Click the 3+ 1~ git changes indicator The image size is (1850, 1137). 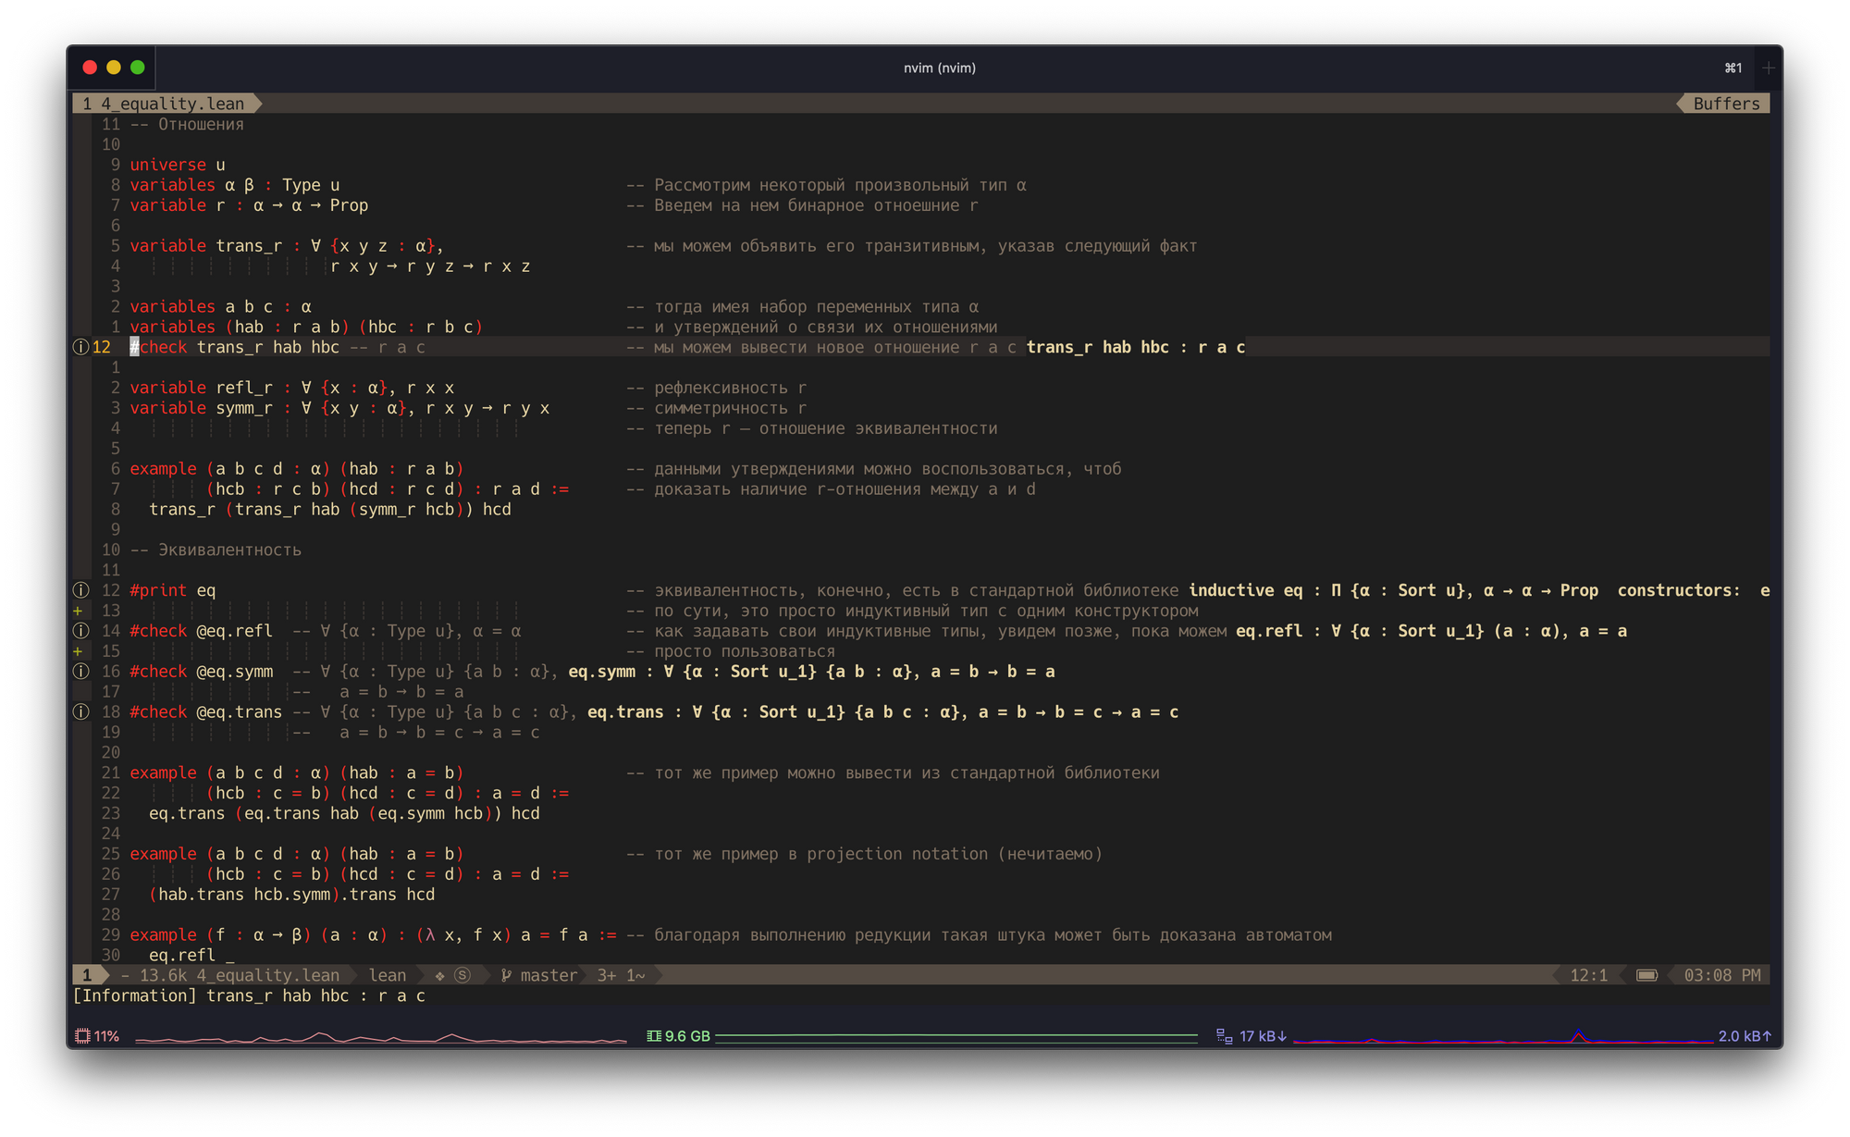pyautogui.click(x=621, y=976)
